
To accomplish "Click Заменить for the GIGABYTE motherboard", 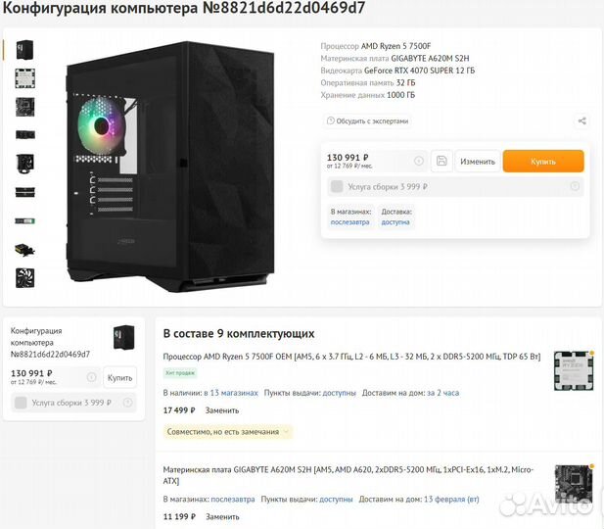I will click(x=222, y=516).
